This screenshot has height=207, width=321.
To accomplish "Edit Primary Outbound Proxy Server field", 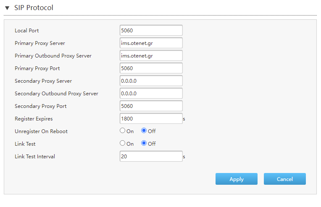I will pyautogui.click(x=151, y=56).
